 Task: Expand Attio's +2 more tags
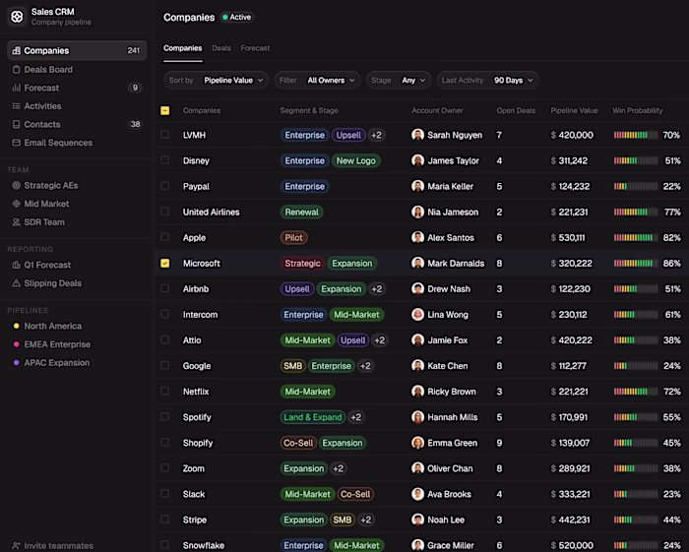tap(380, 340)
